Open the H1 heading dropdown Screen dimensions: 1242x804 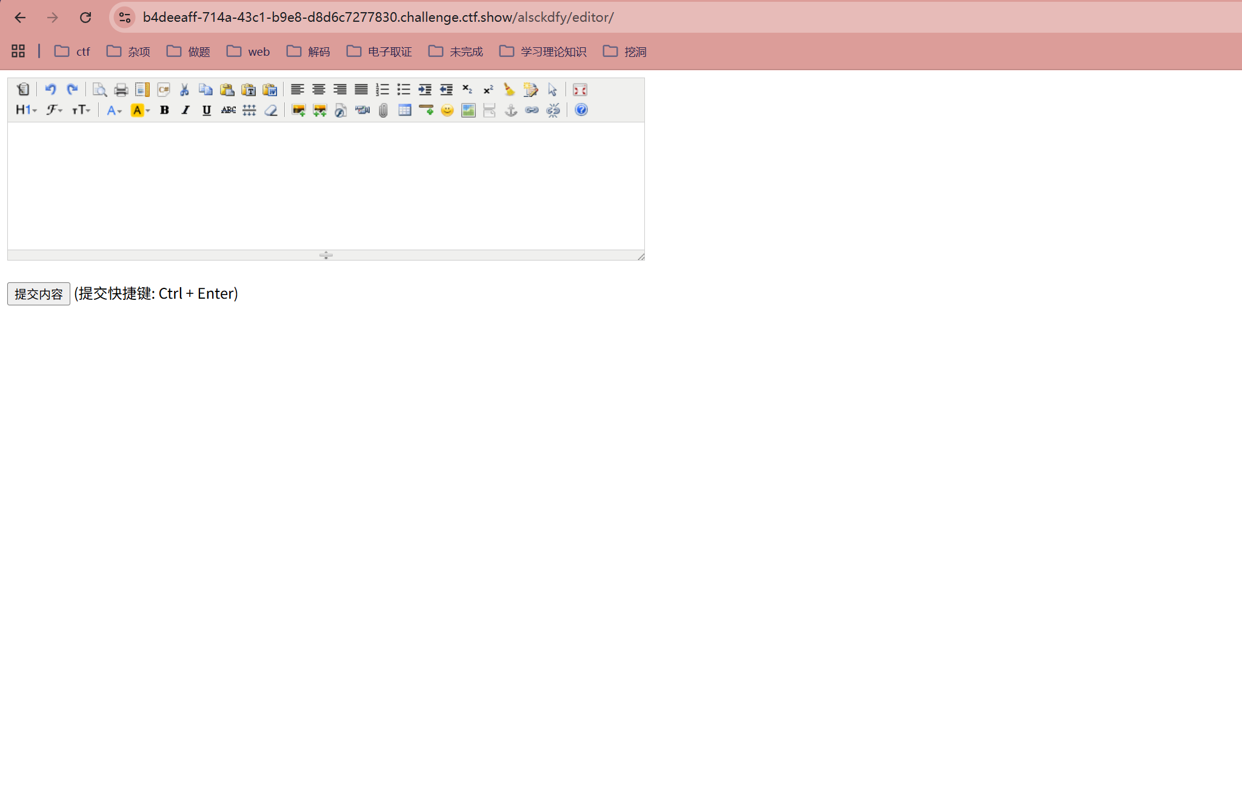point(26,110)
